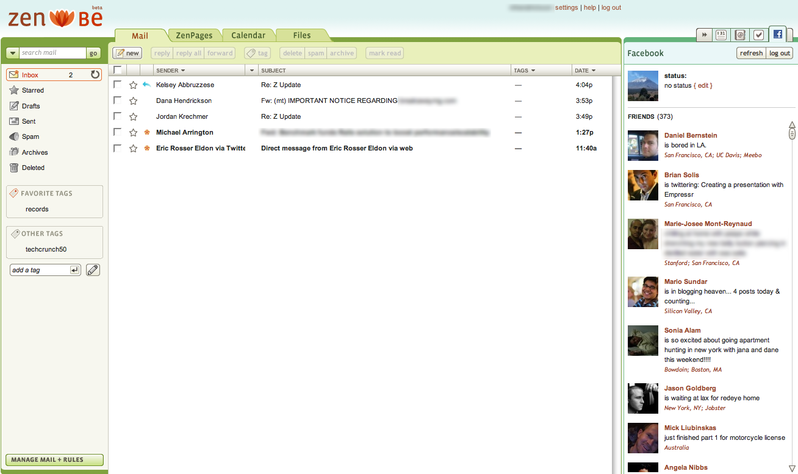This screenshot has height=474, width=798.
Task: Open the Files tab
Action: click(x=302, y=35)
